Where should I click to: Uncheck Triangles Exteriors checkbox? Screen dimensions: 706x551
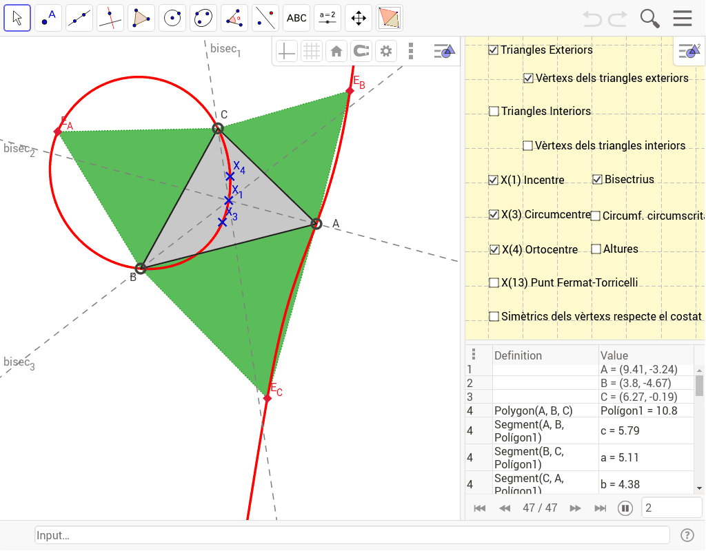[x=494, y=50]
